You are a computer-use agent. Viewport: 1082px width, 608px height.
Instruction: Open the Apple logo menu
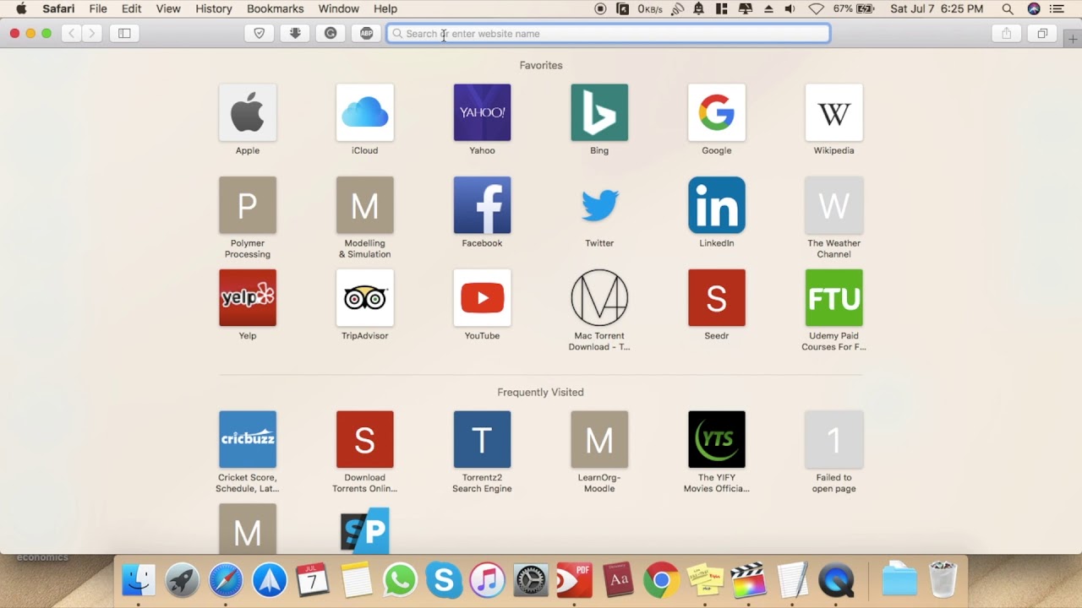[21, 8]
